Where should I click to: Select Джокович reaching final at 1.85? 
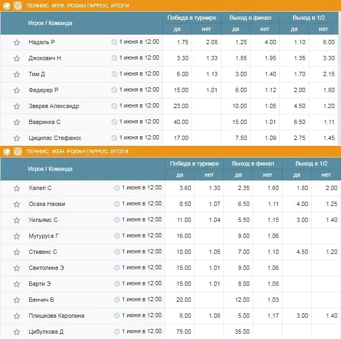click(x=241, y=58)
